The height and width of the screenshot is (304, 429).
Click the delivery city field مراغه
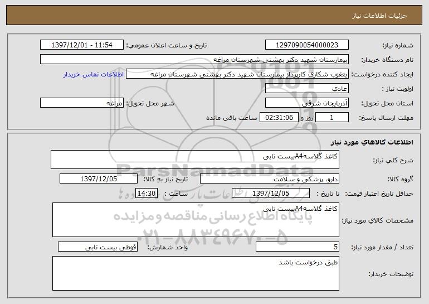(82, 103)
